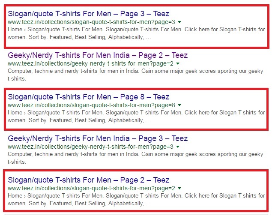Image resolution: width=272 pixels, height=216 pixels.
Task: Expand the dropdown arrow next to slogan page=3 URL
Action: click(179, 22)
